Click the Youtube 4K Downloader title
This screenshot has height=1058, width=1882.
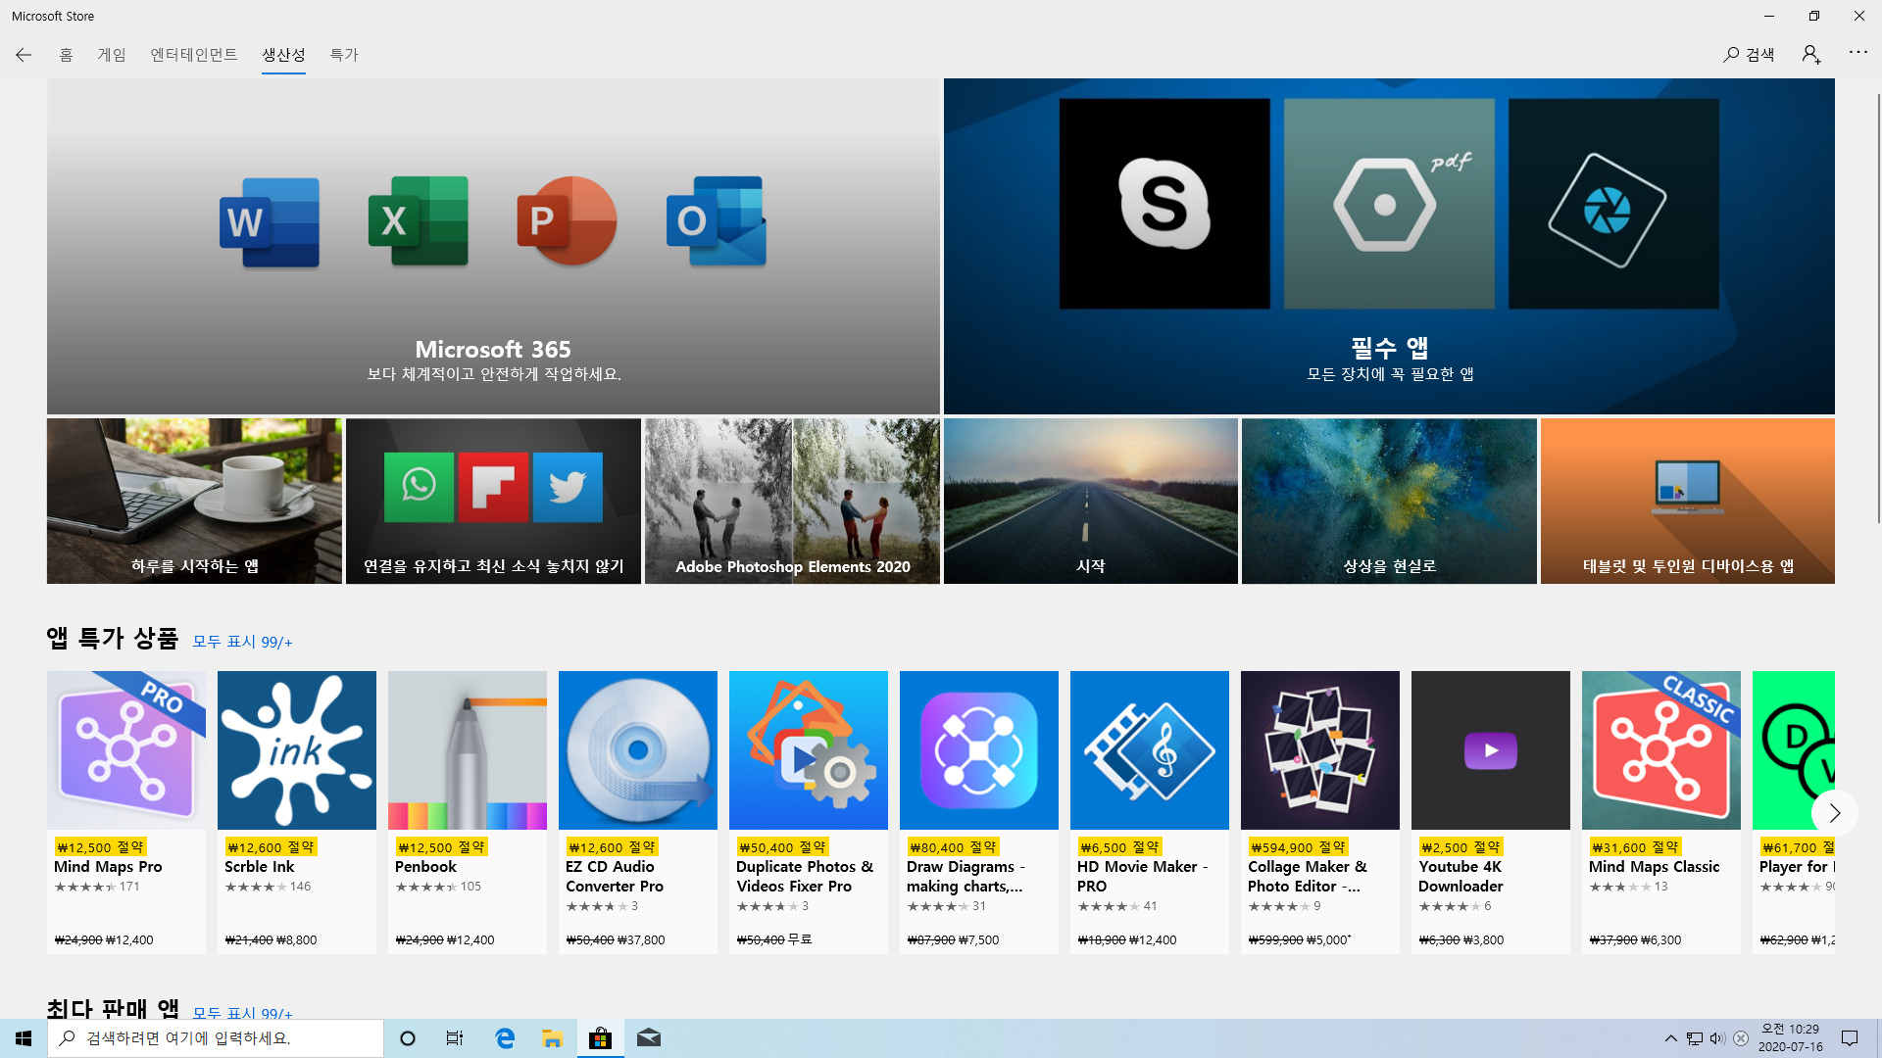point(1461,877)
